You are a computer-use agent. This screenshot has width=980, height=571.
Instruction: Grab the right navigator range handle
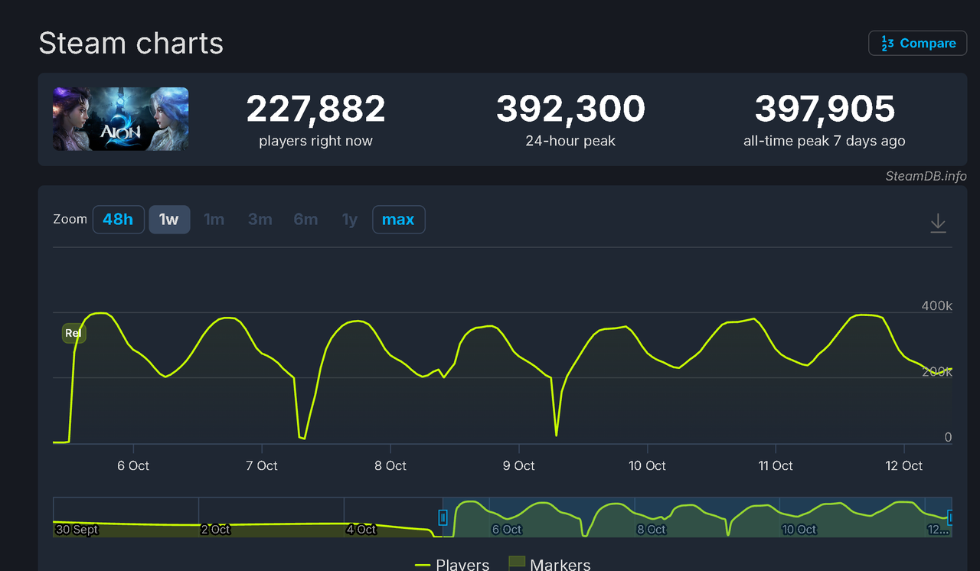[x=951, y=517]
